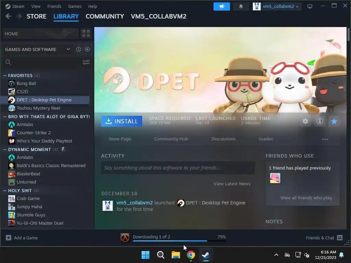
Task: Click the library search magnifier icon
Action: 8,62
